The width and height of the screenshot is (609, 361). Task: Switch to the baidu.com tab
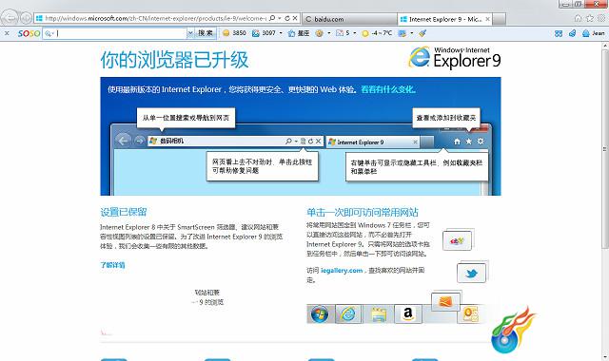tap(349, 19)
